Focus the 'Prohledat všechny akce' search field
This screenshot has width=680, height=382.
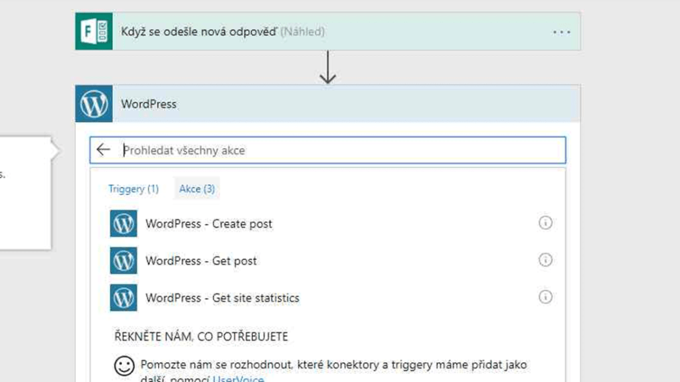click(332, 151)
